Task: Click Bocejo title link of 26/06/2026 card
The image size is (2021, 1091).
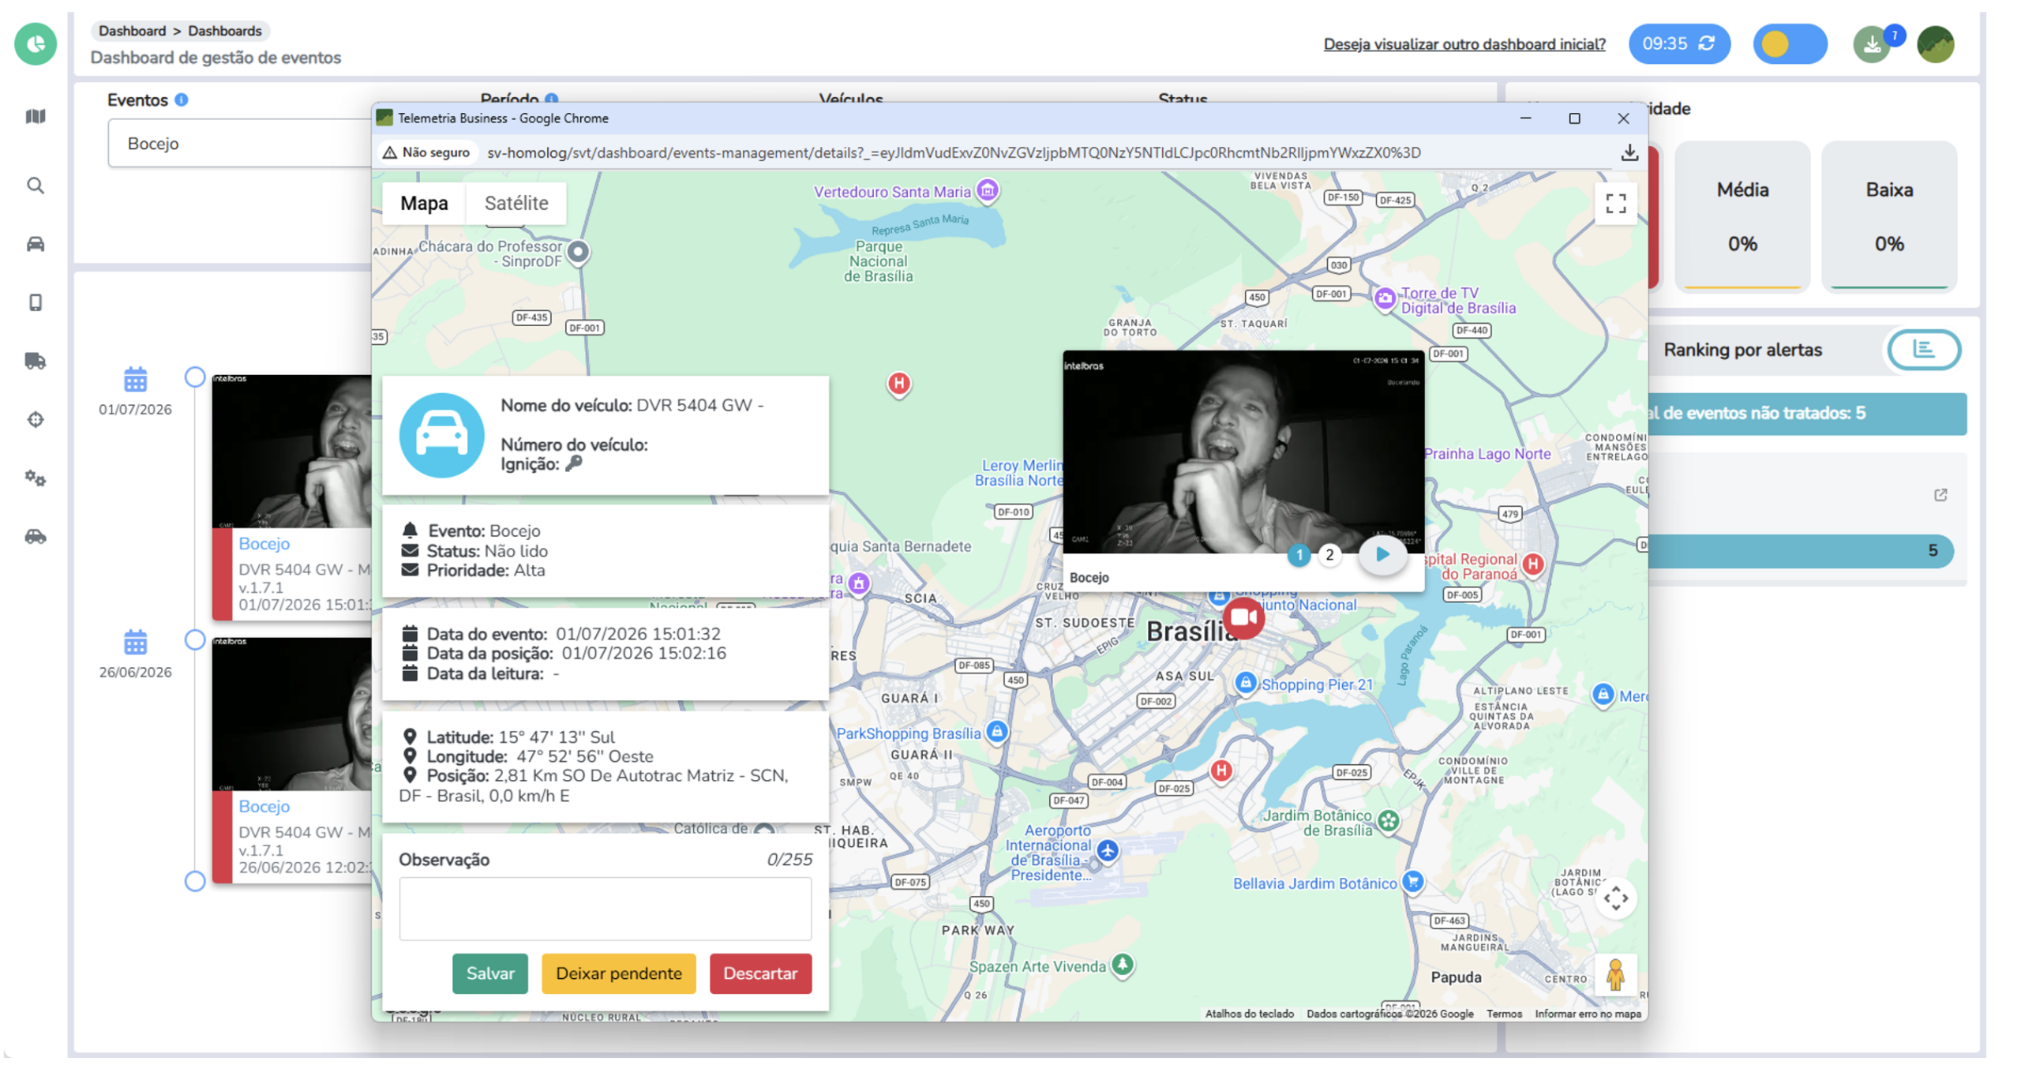Action: (264, 806)
